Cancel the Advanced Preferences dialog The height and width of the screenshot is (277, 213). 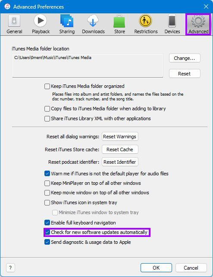tap(191, 268)
